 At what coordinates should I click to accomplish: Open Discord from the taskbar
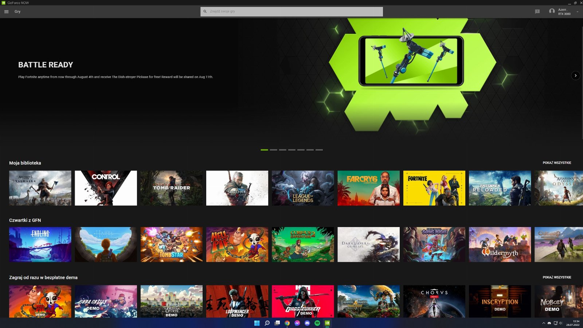307,323
